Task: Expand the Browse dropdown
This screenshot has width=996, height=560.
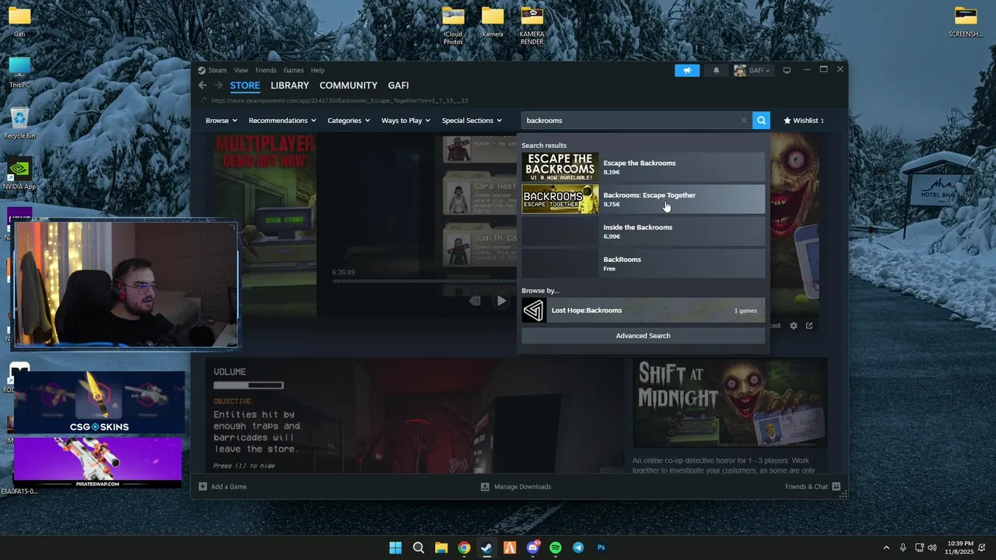Action: 220,121
